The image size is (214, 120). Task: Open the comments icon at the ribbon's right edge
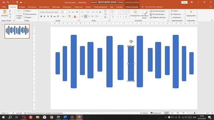coord(211,7)
